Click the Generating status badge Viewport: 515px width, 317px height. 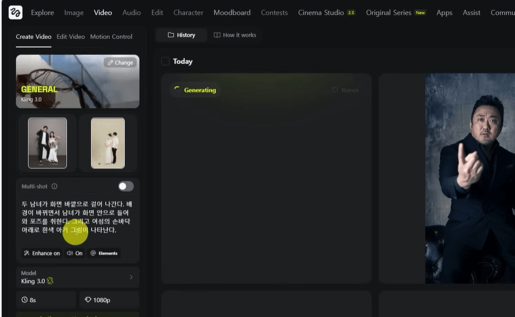pos(195,90)
